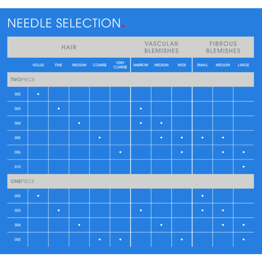Click the dot for TwoPiece 003 Narrow
Screen dimensions: 262x262
(141, 109)
